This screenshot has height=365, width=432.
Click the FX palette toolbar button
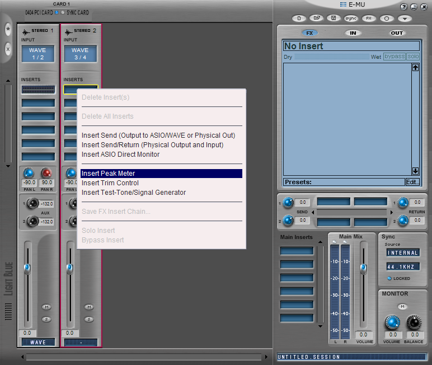tap(369, 18)
